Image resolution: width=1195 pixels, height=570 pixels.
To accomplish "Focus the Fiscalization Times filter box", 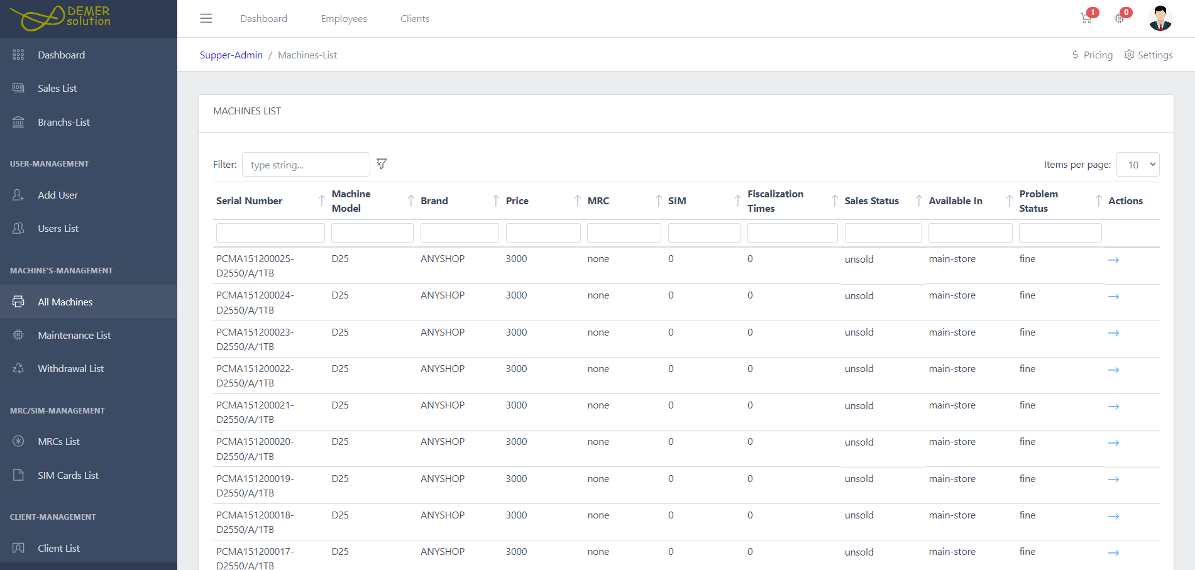I will pyautogui.click(x=793, y=233).
